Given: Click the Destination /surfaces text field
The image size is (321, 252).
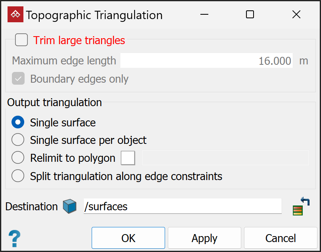Looking at the screenshot, I should (x=183, y=207).
